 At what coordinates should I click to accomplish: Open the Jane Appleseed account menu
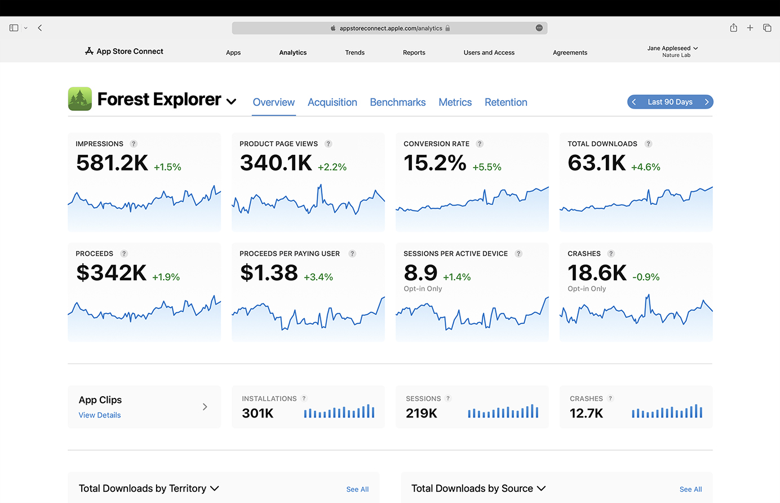tap(672, 48)
